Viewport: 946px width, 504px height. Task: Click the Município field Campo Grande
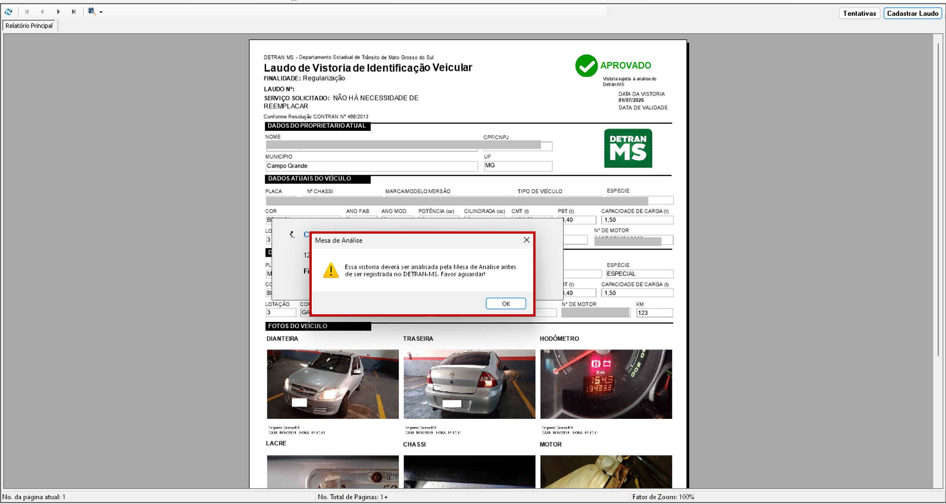point(372,166)
